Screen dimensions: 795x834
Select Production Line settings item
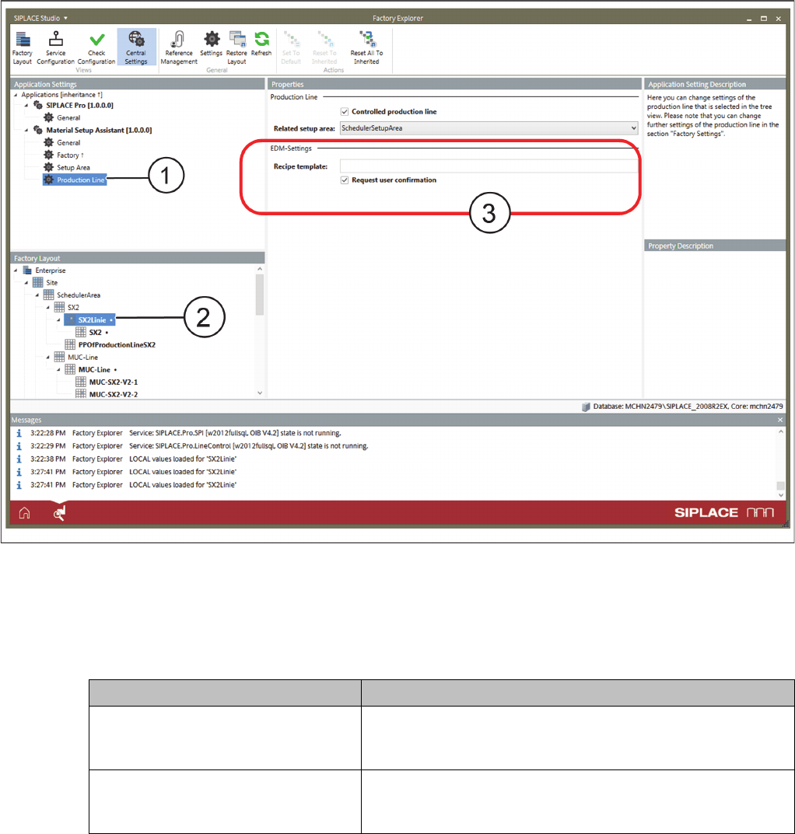(x=75, y=180)
